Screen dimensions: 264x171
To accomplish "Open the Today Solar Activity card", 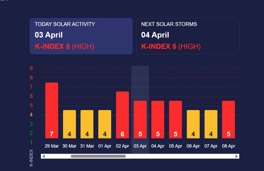I will click(x=81, y=36).
